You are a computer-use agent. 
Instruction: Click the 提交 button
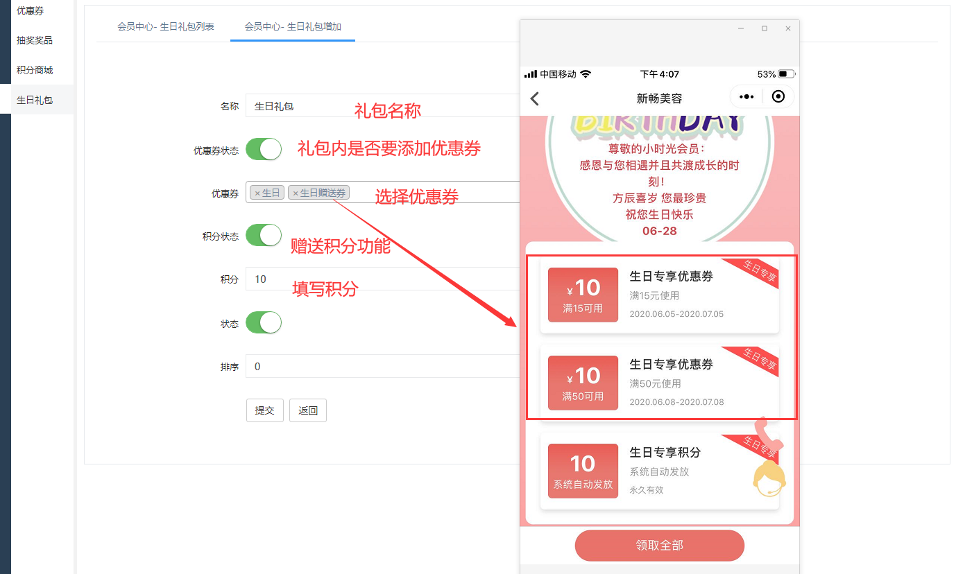(265, 410)
